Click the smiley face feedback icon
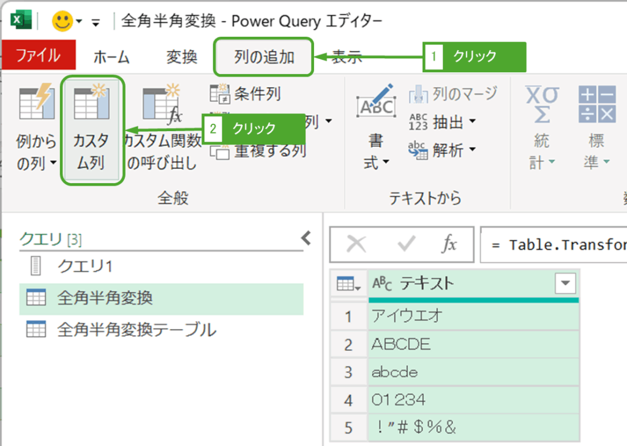This screenshot has height=446, width=627. (62, 21)
